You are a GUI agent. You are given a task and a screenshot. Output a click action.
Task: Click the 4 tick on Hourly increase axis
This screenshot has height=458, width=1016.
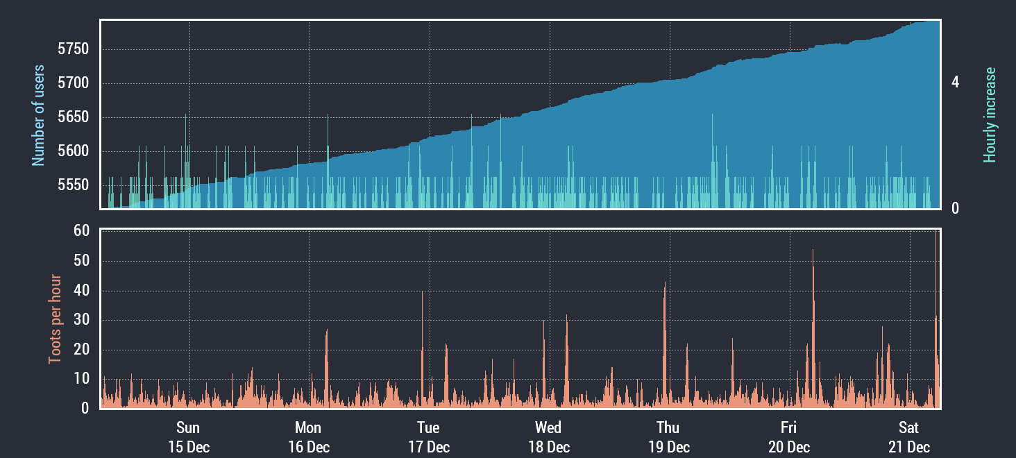pos(955,83)
